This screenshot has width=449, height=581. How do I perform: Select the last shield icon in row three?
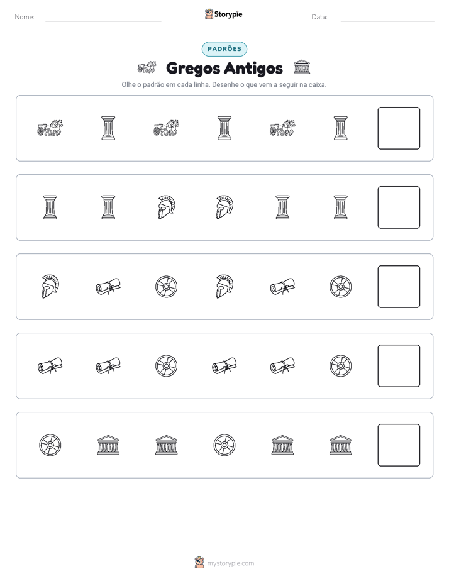(340, 287)
